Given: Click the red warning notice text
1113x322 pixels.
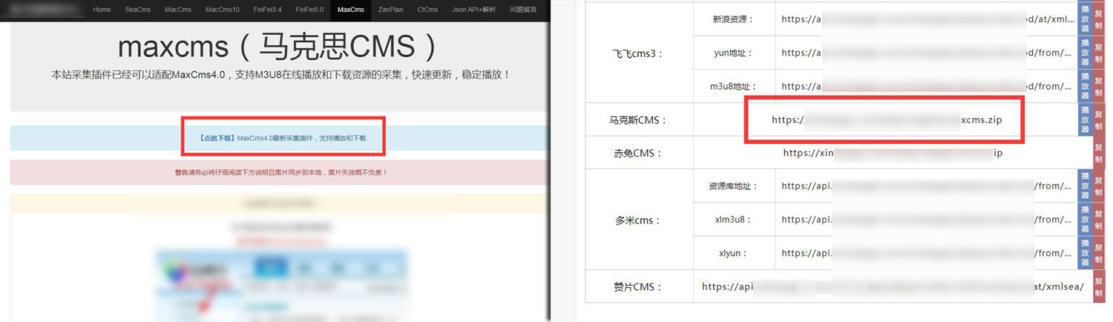Looking at the screenshot, I should point(281,172).
